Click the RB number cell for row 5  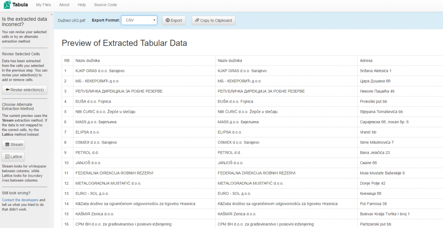[67, 112]
